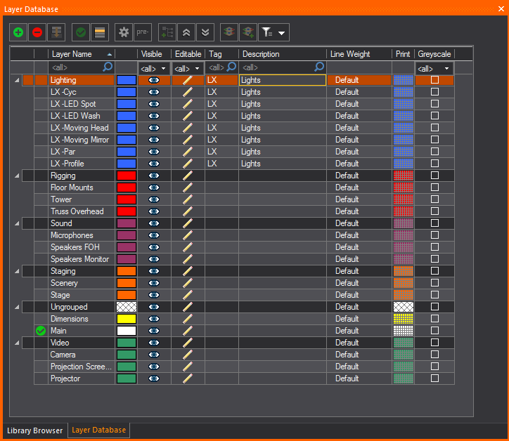Screen dimensions: 509x441
Task: Click the add-to-tree hierarchy toolbar icon
Action: (167, 32)
